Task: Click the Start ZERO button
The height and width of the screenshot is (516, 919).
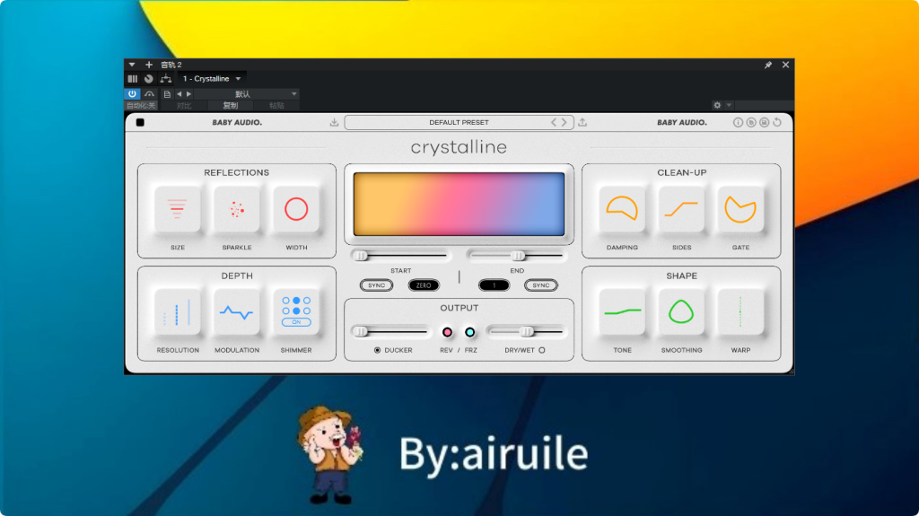Action: pos(424,285)
